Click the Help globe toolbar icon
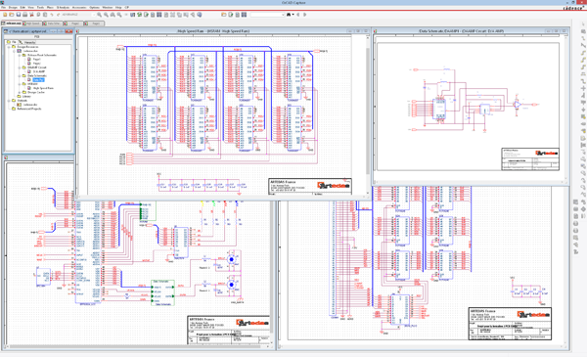The height and width of the screenshot is (357, 587). 200,15
